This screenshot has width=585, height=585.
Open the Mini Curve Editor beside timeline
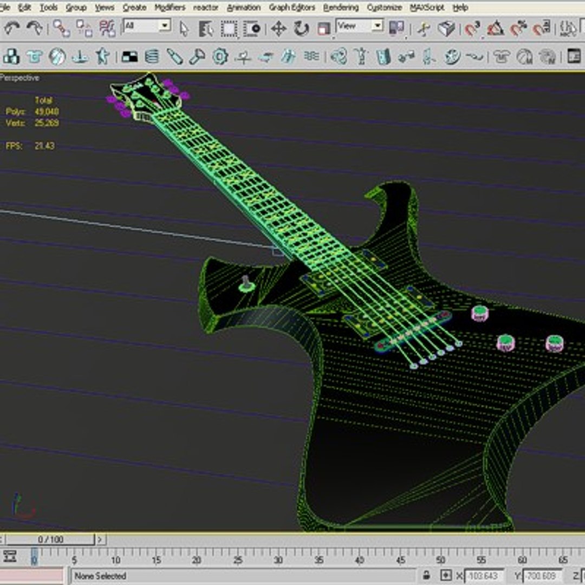point(10,556)
